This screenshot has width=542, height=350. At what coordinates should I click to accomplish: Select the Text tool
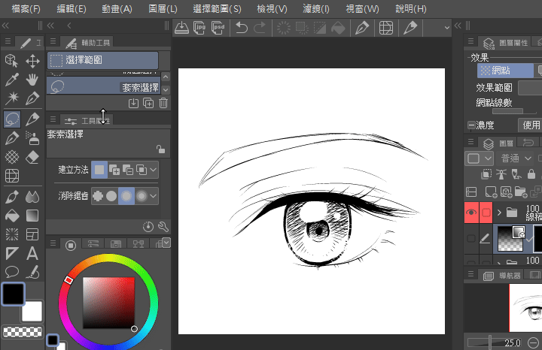tap(32, 253)
